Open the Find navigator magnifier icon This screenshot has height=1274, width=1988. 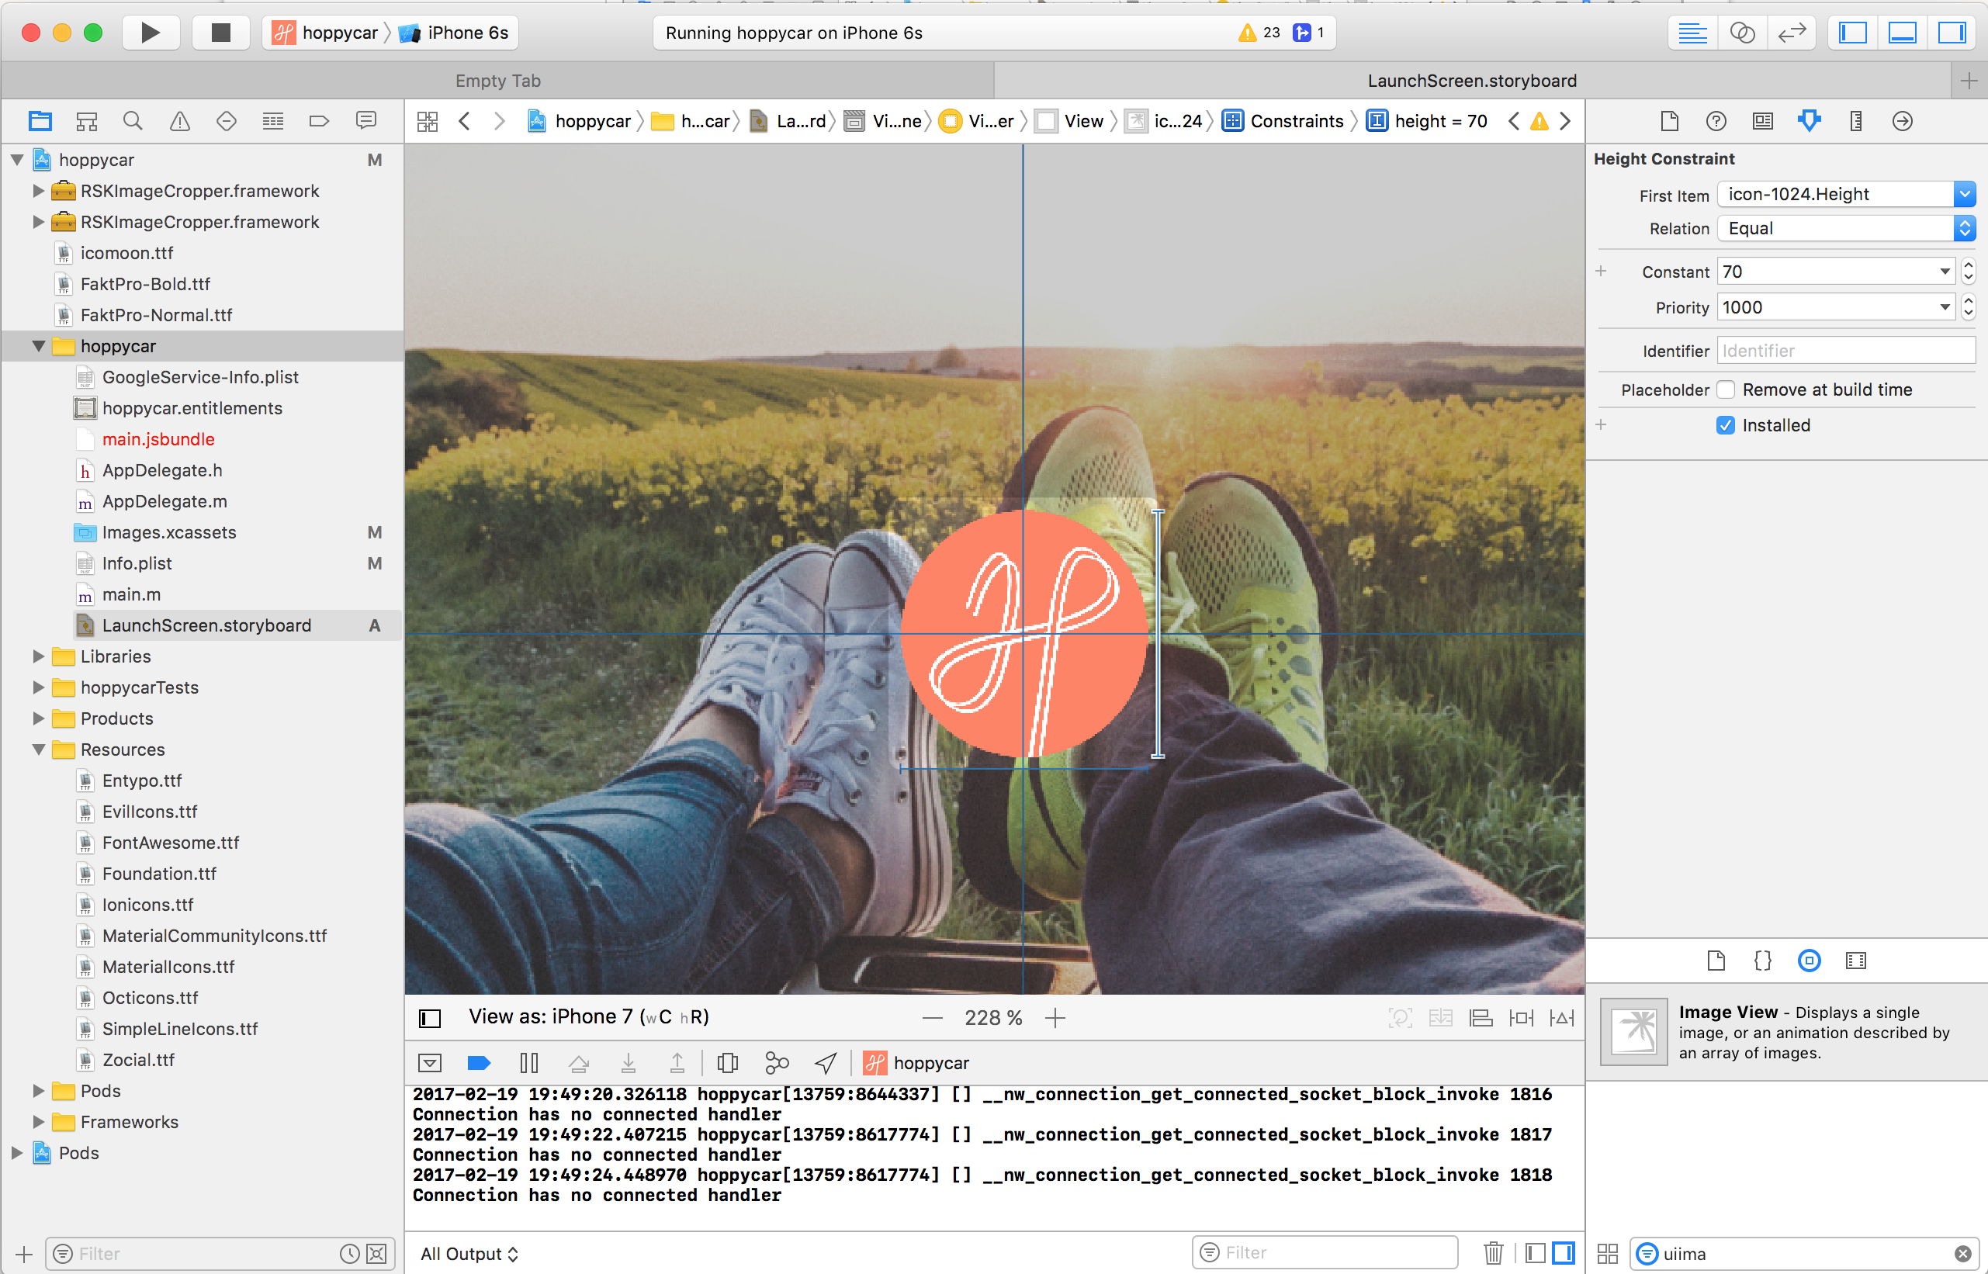point(133,122)
